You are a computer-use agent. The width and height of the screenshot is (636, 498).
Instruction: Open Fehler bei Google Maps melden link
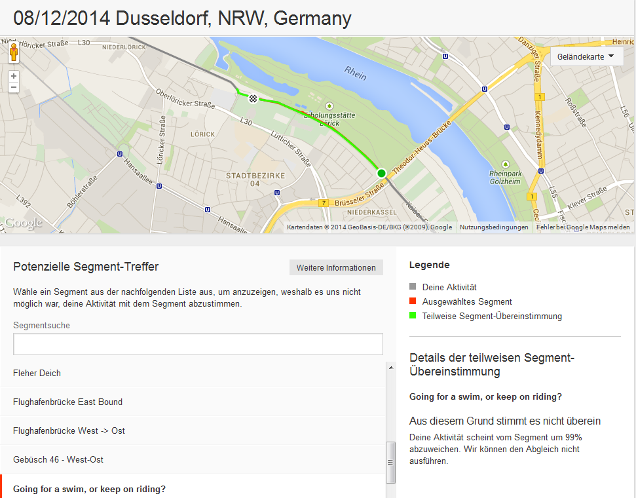(x=583, y=227)
